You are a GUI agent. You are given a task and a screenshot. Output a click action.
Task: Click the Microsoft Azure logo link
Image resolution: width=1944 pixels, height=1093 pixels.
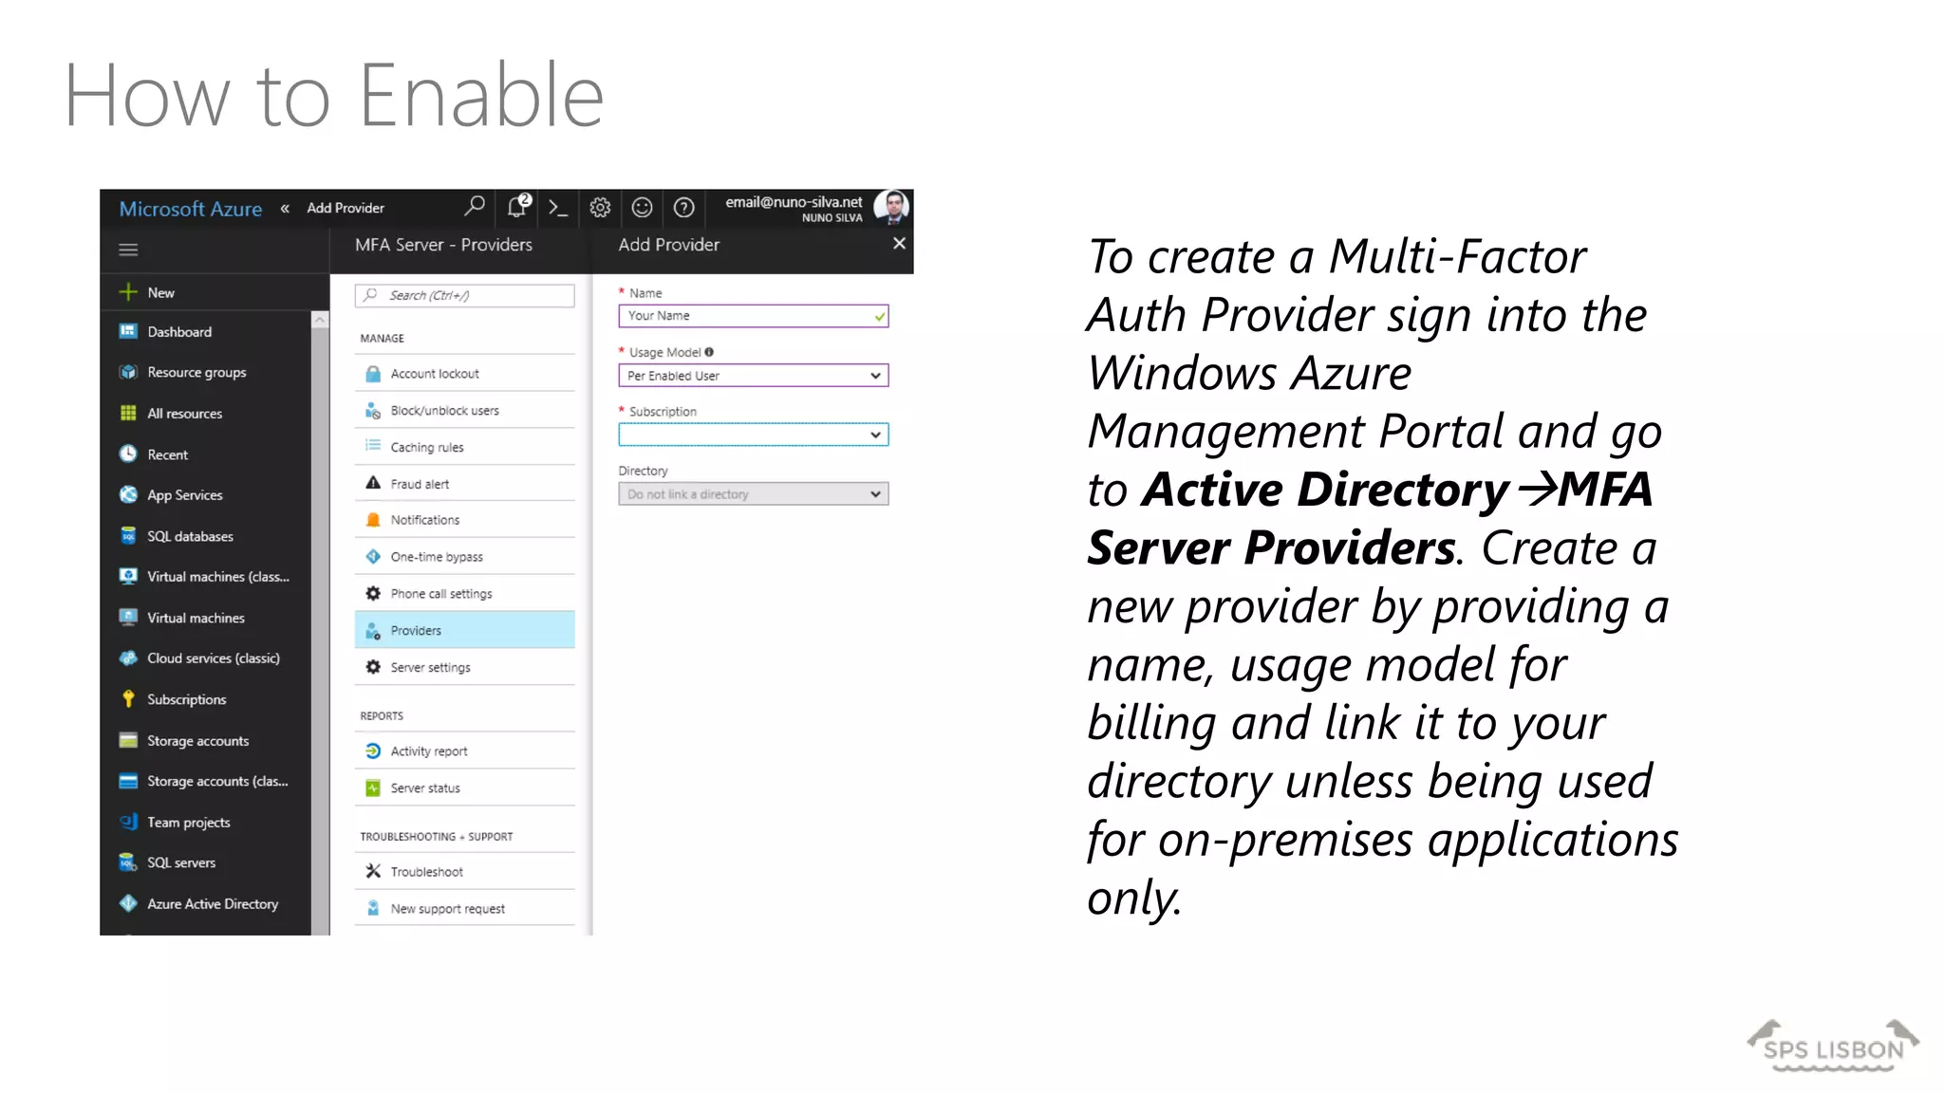[191, 209]
